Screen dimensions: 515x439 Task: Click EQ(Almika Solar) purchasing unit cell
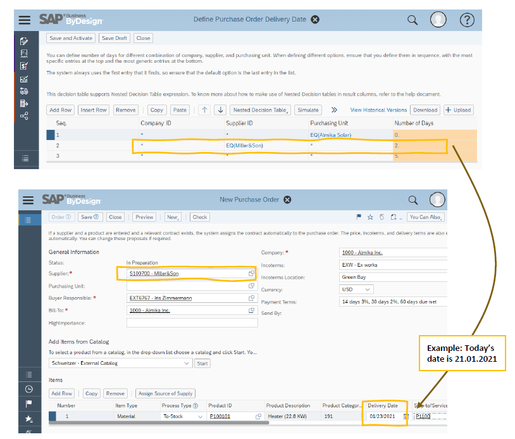[x=331, y=135]
